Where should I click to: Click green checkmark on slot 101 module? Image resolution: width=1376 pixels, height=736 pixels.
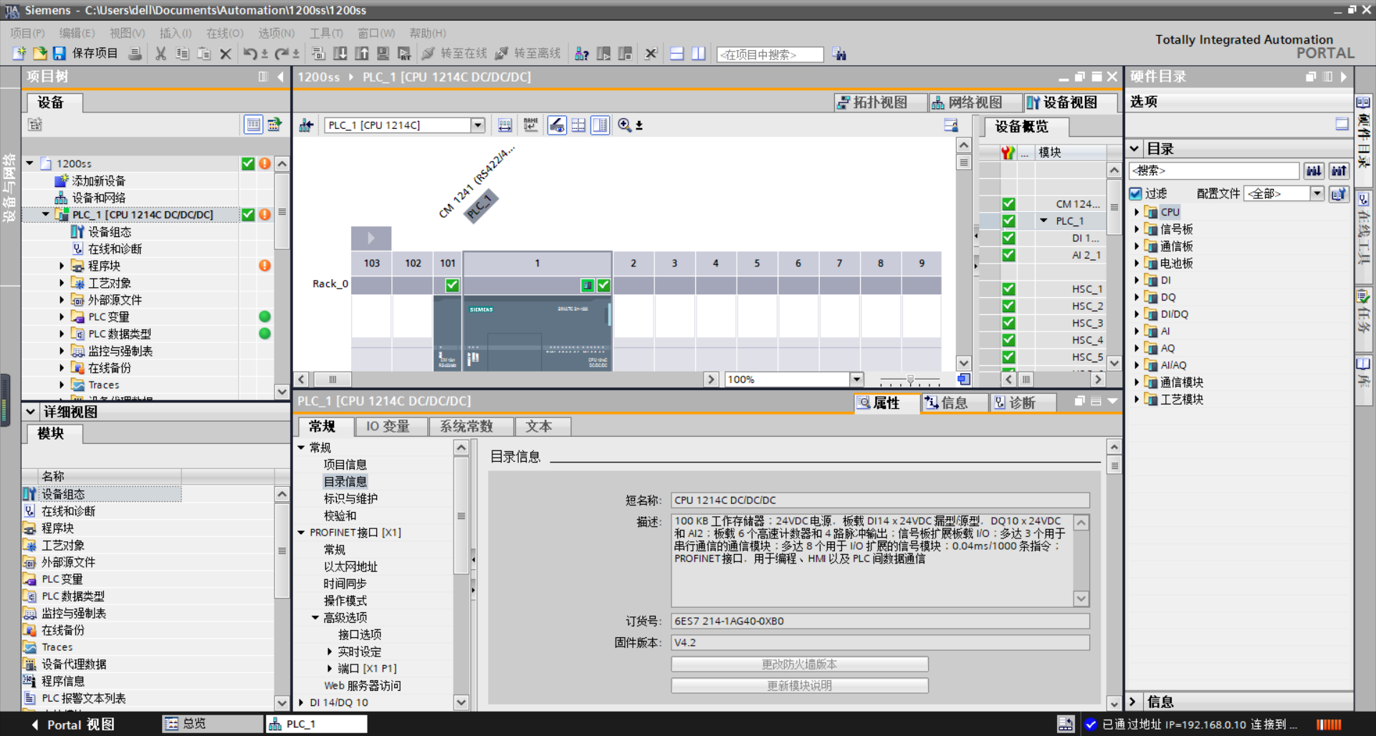452,285
